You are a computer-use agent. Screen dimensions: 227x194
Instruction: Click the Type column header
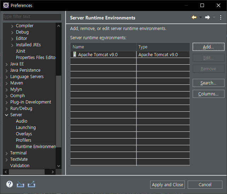(163, 47)
